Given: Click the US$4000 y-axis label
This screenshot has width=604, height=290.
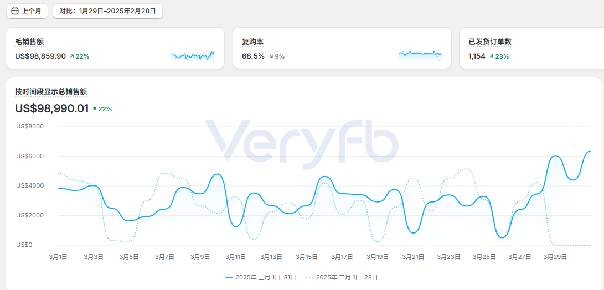Looking at the screenshot, I should tap(30, 185).
